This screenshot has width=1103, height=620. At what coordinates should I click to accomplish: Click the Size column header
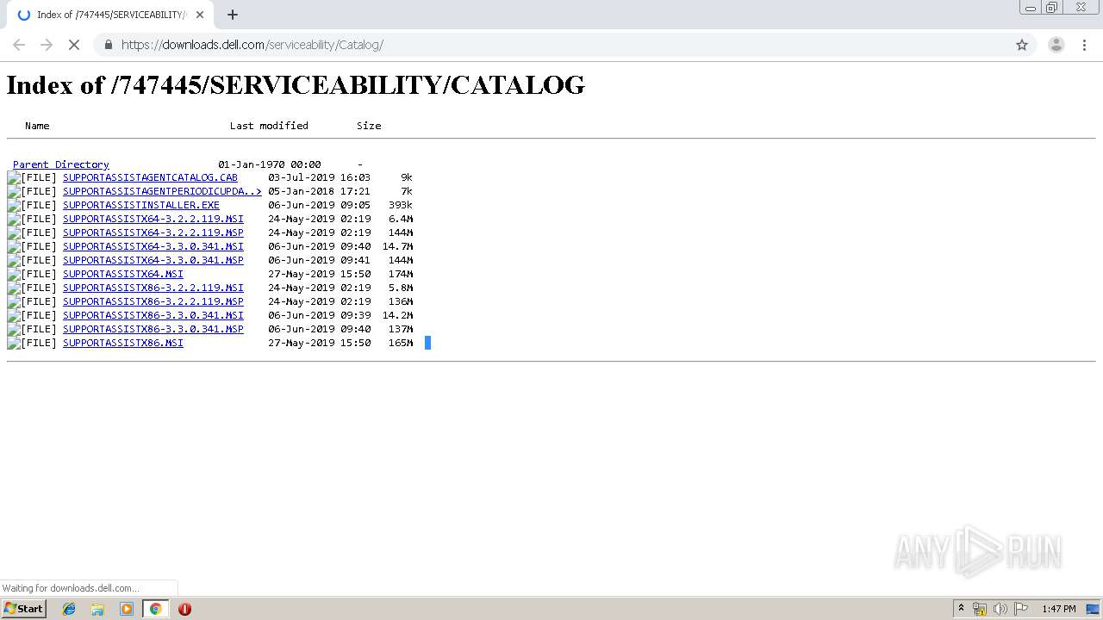pos(369,126)
